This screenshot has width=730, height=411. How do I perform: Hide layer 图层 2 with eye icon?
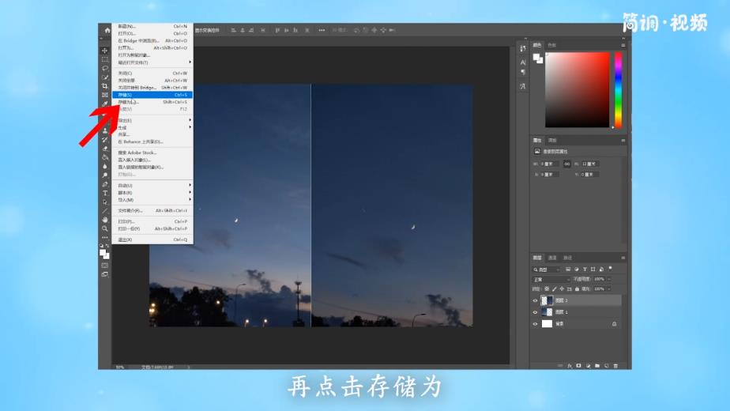(535, 300)
